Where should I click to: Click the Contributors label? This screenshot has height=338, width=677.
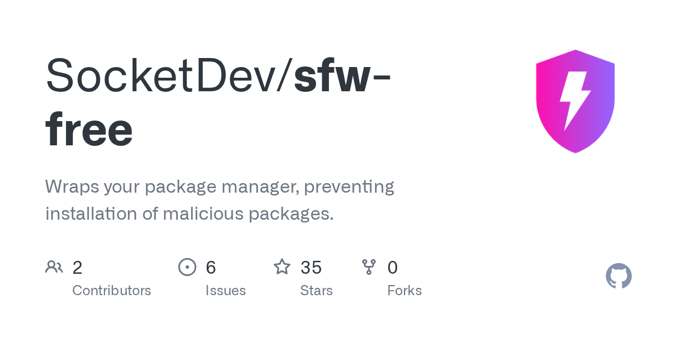[112, 291]
